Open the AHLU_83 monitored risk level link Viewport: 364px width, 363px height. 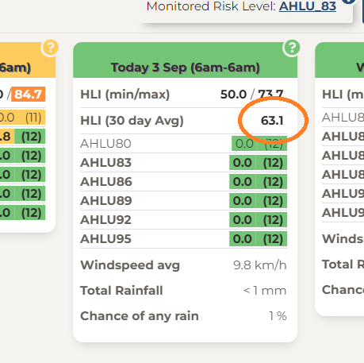click(308, 6)
